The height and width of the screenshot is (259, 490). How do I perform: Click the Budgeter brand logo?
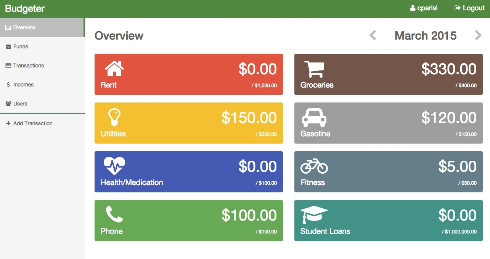tap(25, 8)
